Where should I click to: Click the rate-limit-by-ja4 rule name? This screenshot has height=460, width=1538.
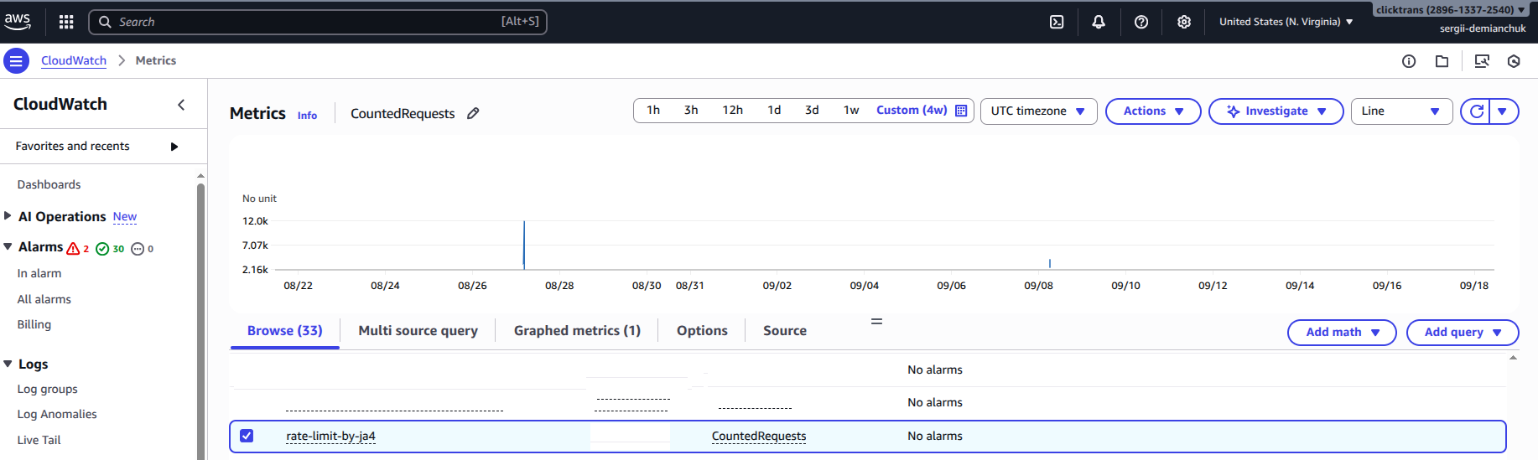pos(330,436)
